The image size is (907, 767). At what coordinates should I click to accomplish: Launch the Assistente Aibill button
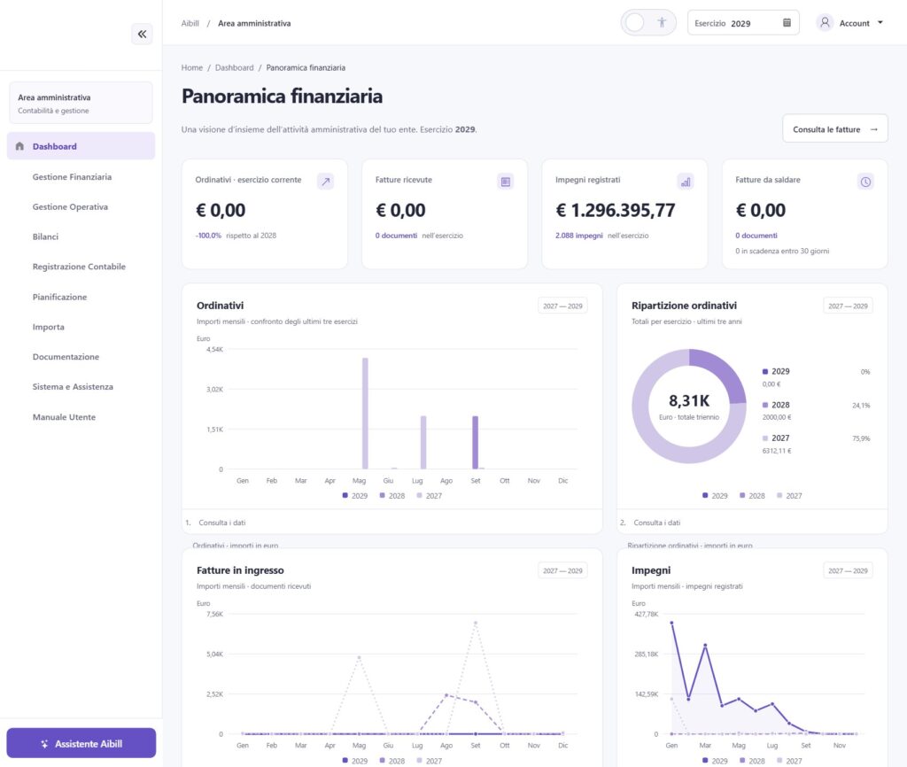(81, 743)
